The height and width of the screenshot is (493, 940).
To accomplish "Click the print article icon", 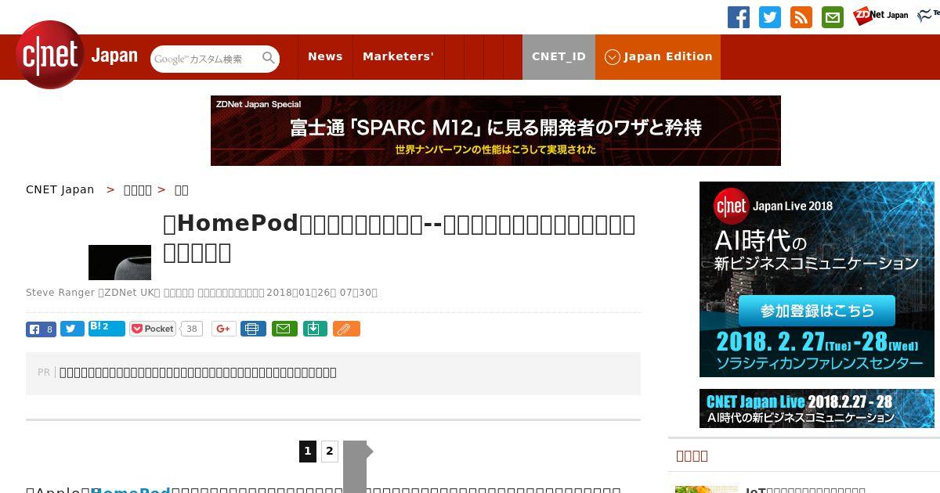I will [x=252, y=329].
